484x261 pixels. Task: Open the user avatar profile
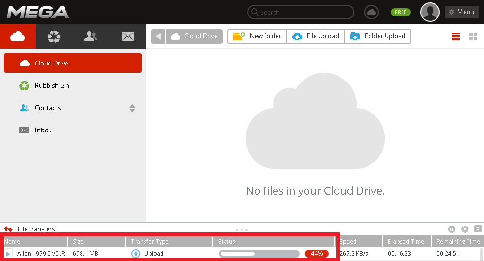[430, 12]
